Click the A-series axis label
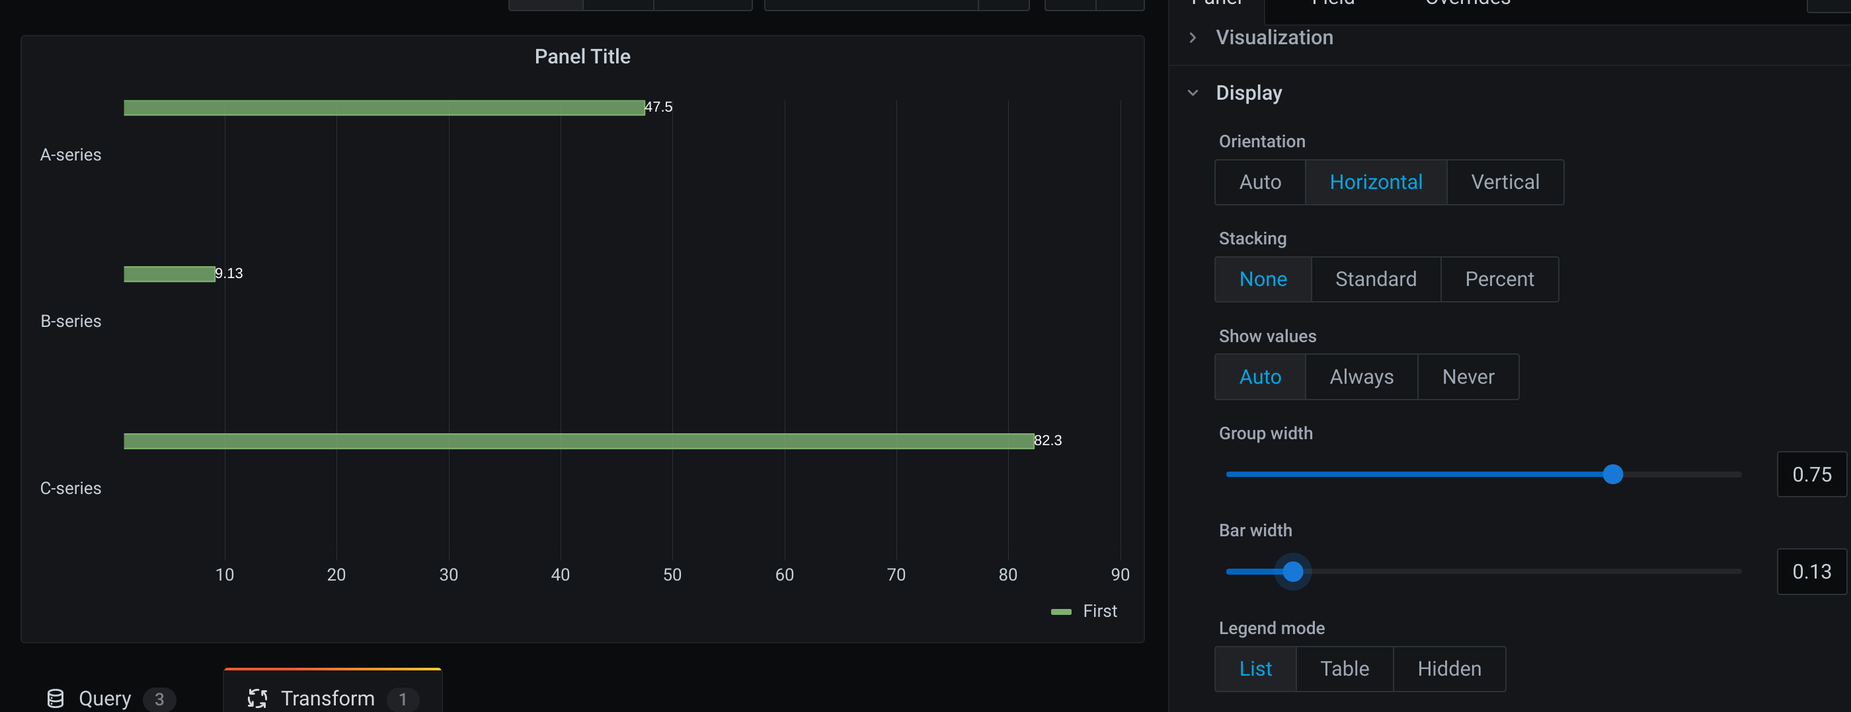 point(71,155)
